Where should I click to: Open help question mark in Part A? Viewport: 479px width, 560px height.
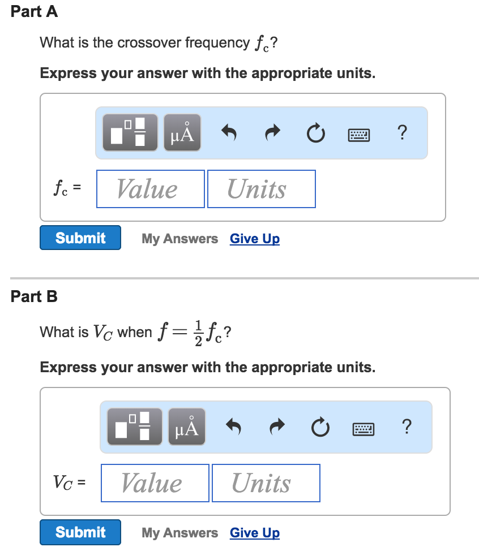point(402,132)
